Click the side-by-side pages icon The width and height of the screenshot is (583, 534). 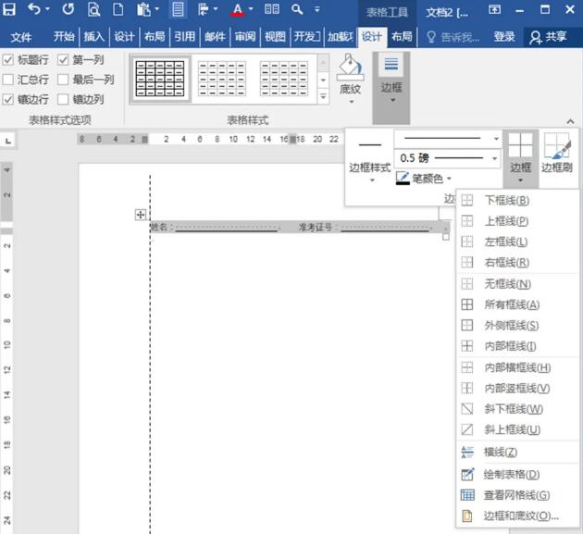click(272, 9)
